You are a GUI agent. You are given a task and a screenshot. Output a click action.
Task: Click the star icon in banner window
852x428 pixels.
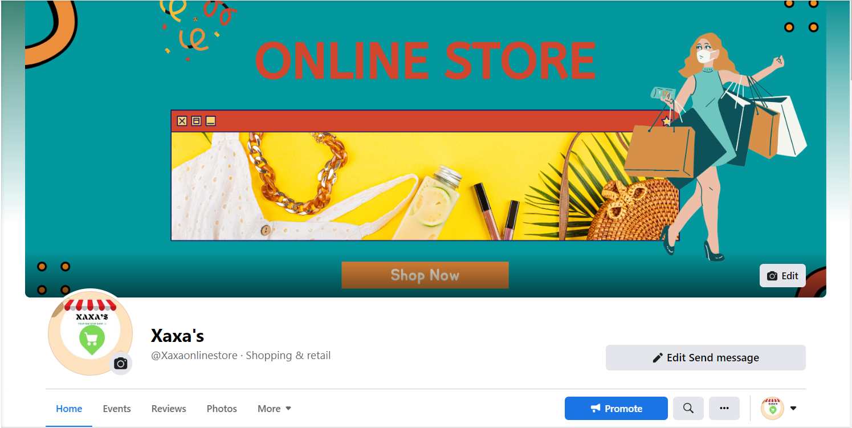coord(667,121)
